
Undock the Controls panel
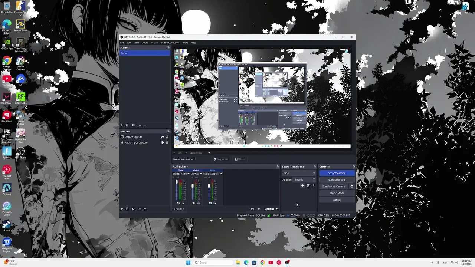pyautogui.click(x=354, y=167)
